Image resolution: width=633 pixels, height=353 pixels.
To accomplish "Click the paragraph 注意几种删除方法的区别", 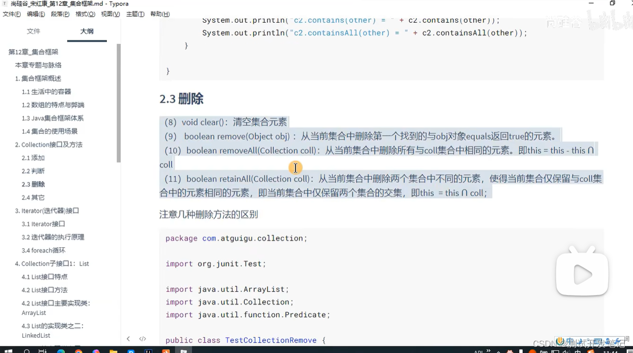I will pyautogui.click(x=209, y=214).
